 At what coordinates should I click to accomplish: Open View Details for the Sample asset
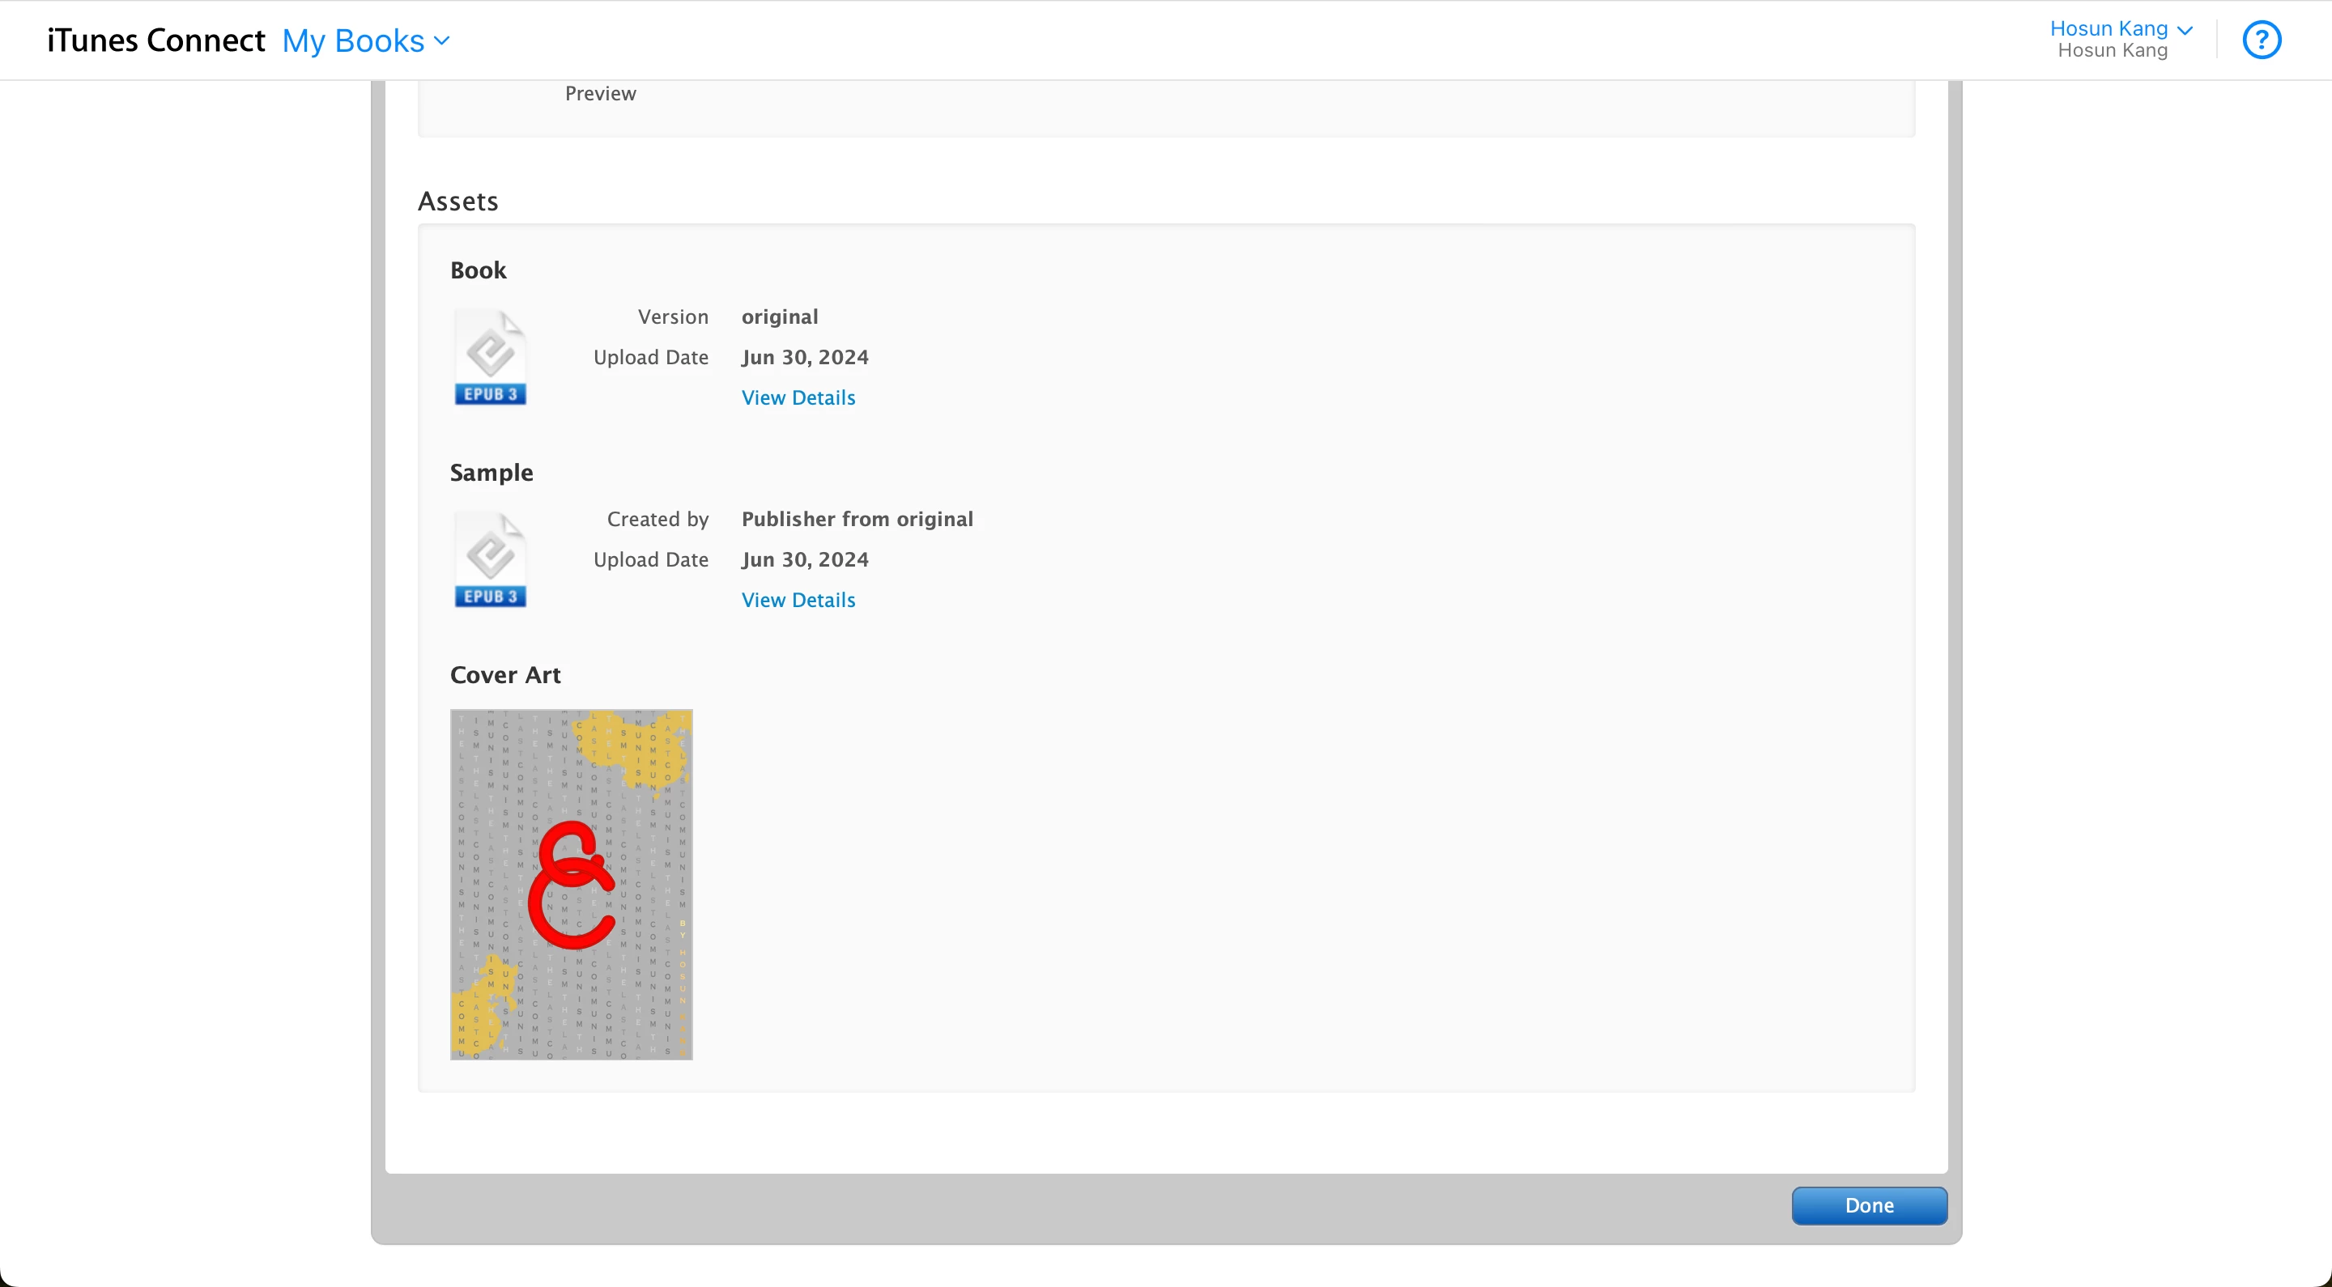tap(798, 600)
